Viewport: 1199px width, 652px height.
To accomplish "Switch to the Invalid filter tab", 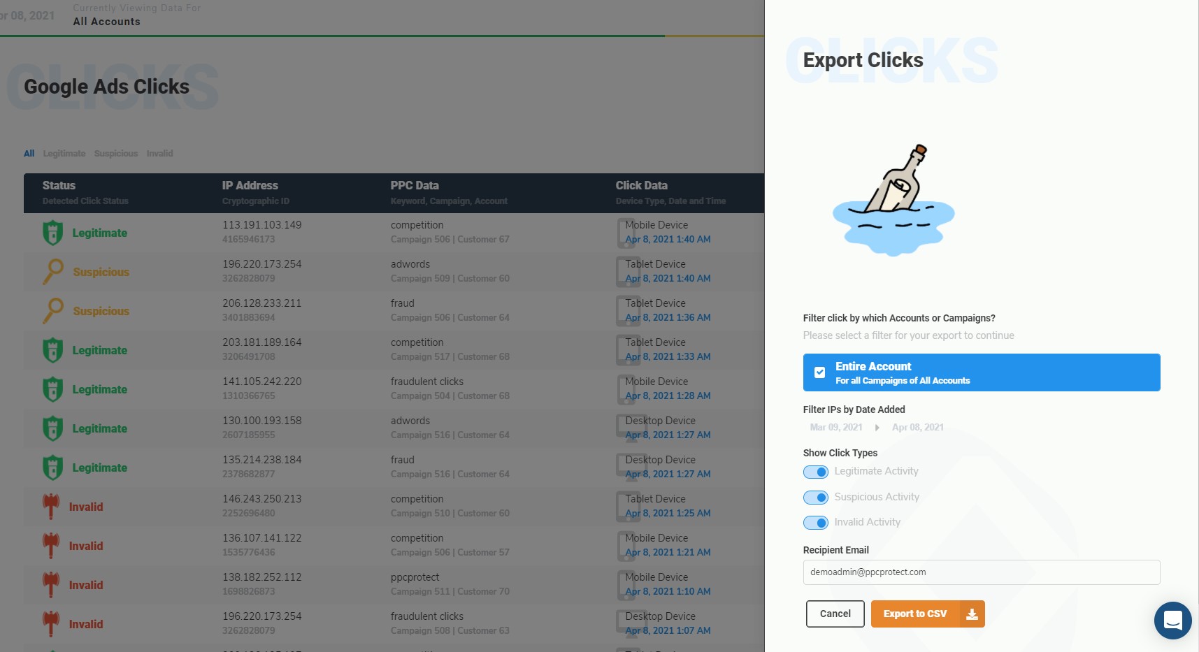I will pyautogui.click(x=159, y=154).
